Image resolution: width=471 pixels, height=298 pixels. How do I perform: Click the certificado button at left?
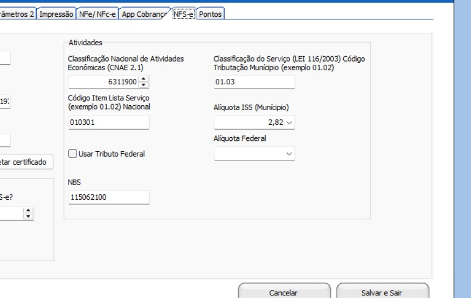(27, 162)
